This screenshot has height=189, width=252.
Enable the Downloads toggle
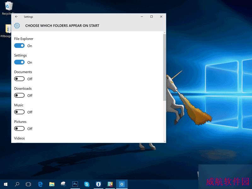tap(19, 95)
